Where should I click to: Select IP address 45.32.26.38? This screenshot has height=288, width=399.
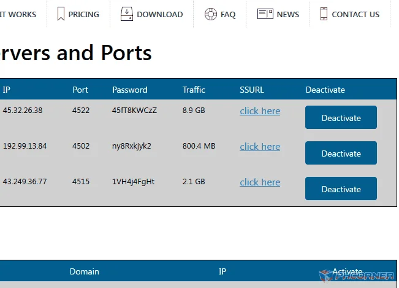point(23,111)
